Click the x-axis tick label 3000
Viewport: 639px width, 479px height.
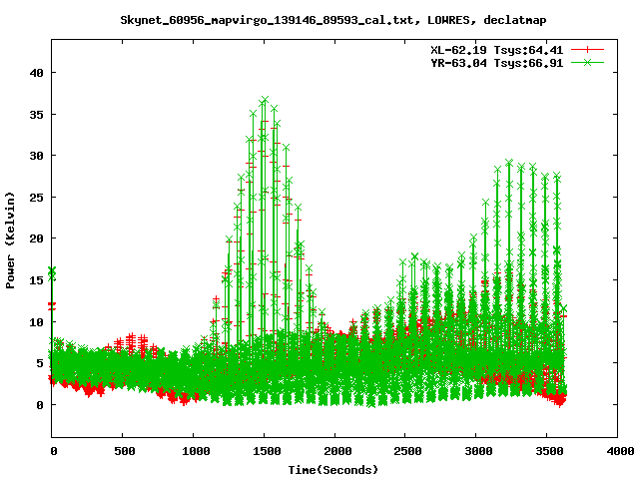tap(478, 451)
